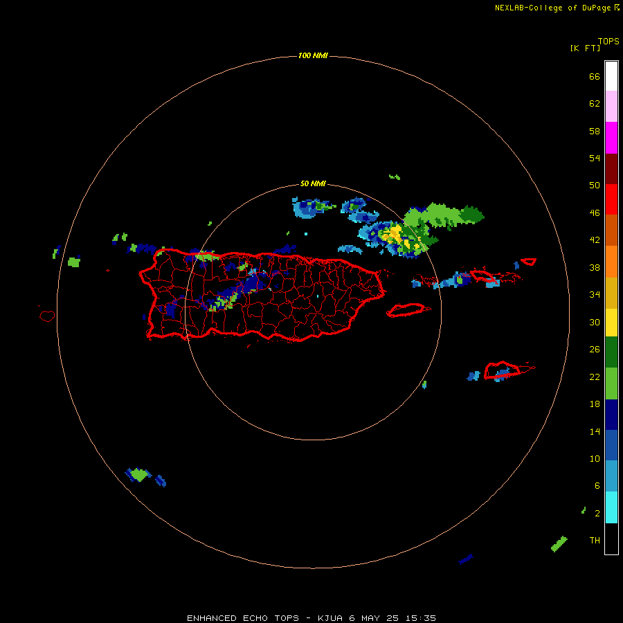Select the bright red legend swatch

click(x=611, y=199)
